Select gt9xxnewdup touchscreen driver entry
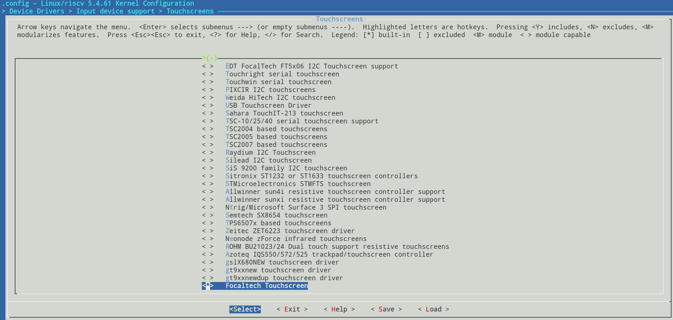 [x=284, y=278]
